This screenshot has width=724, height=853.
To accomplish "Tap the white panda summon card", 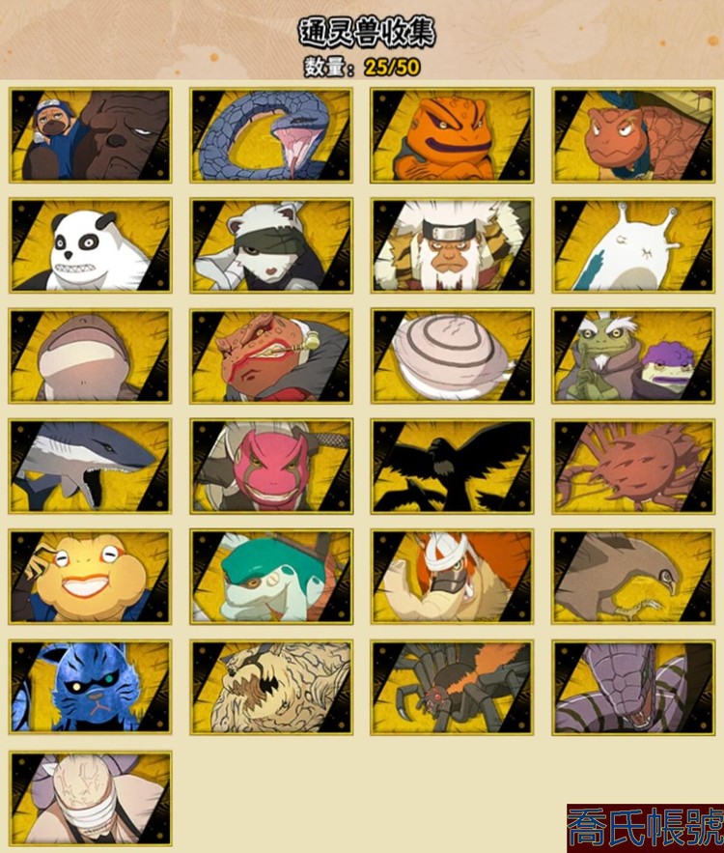I will coord(90,245).
